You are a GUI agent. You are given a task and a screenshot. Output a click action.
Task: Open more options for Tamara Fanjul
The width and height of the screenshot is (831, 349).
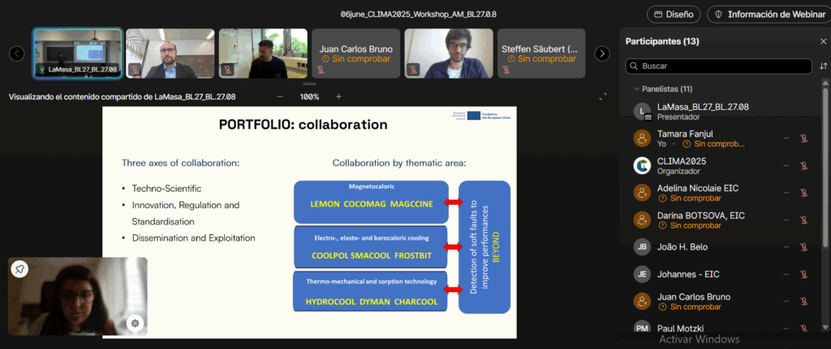786,138
